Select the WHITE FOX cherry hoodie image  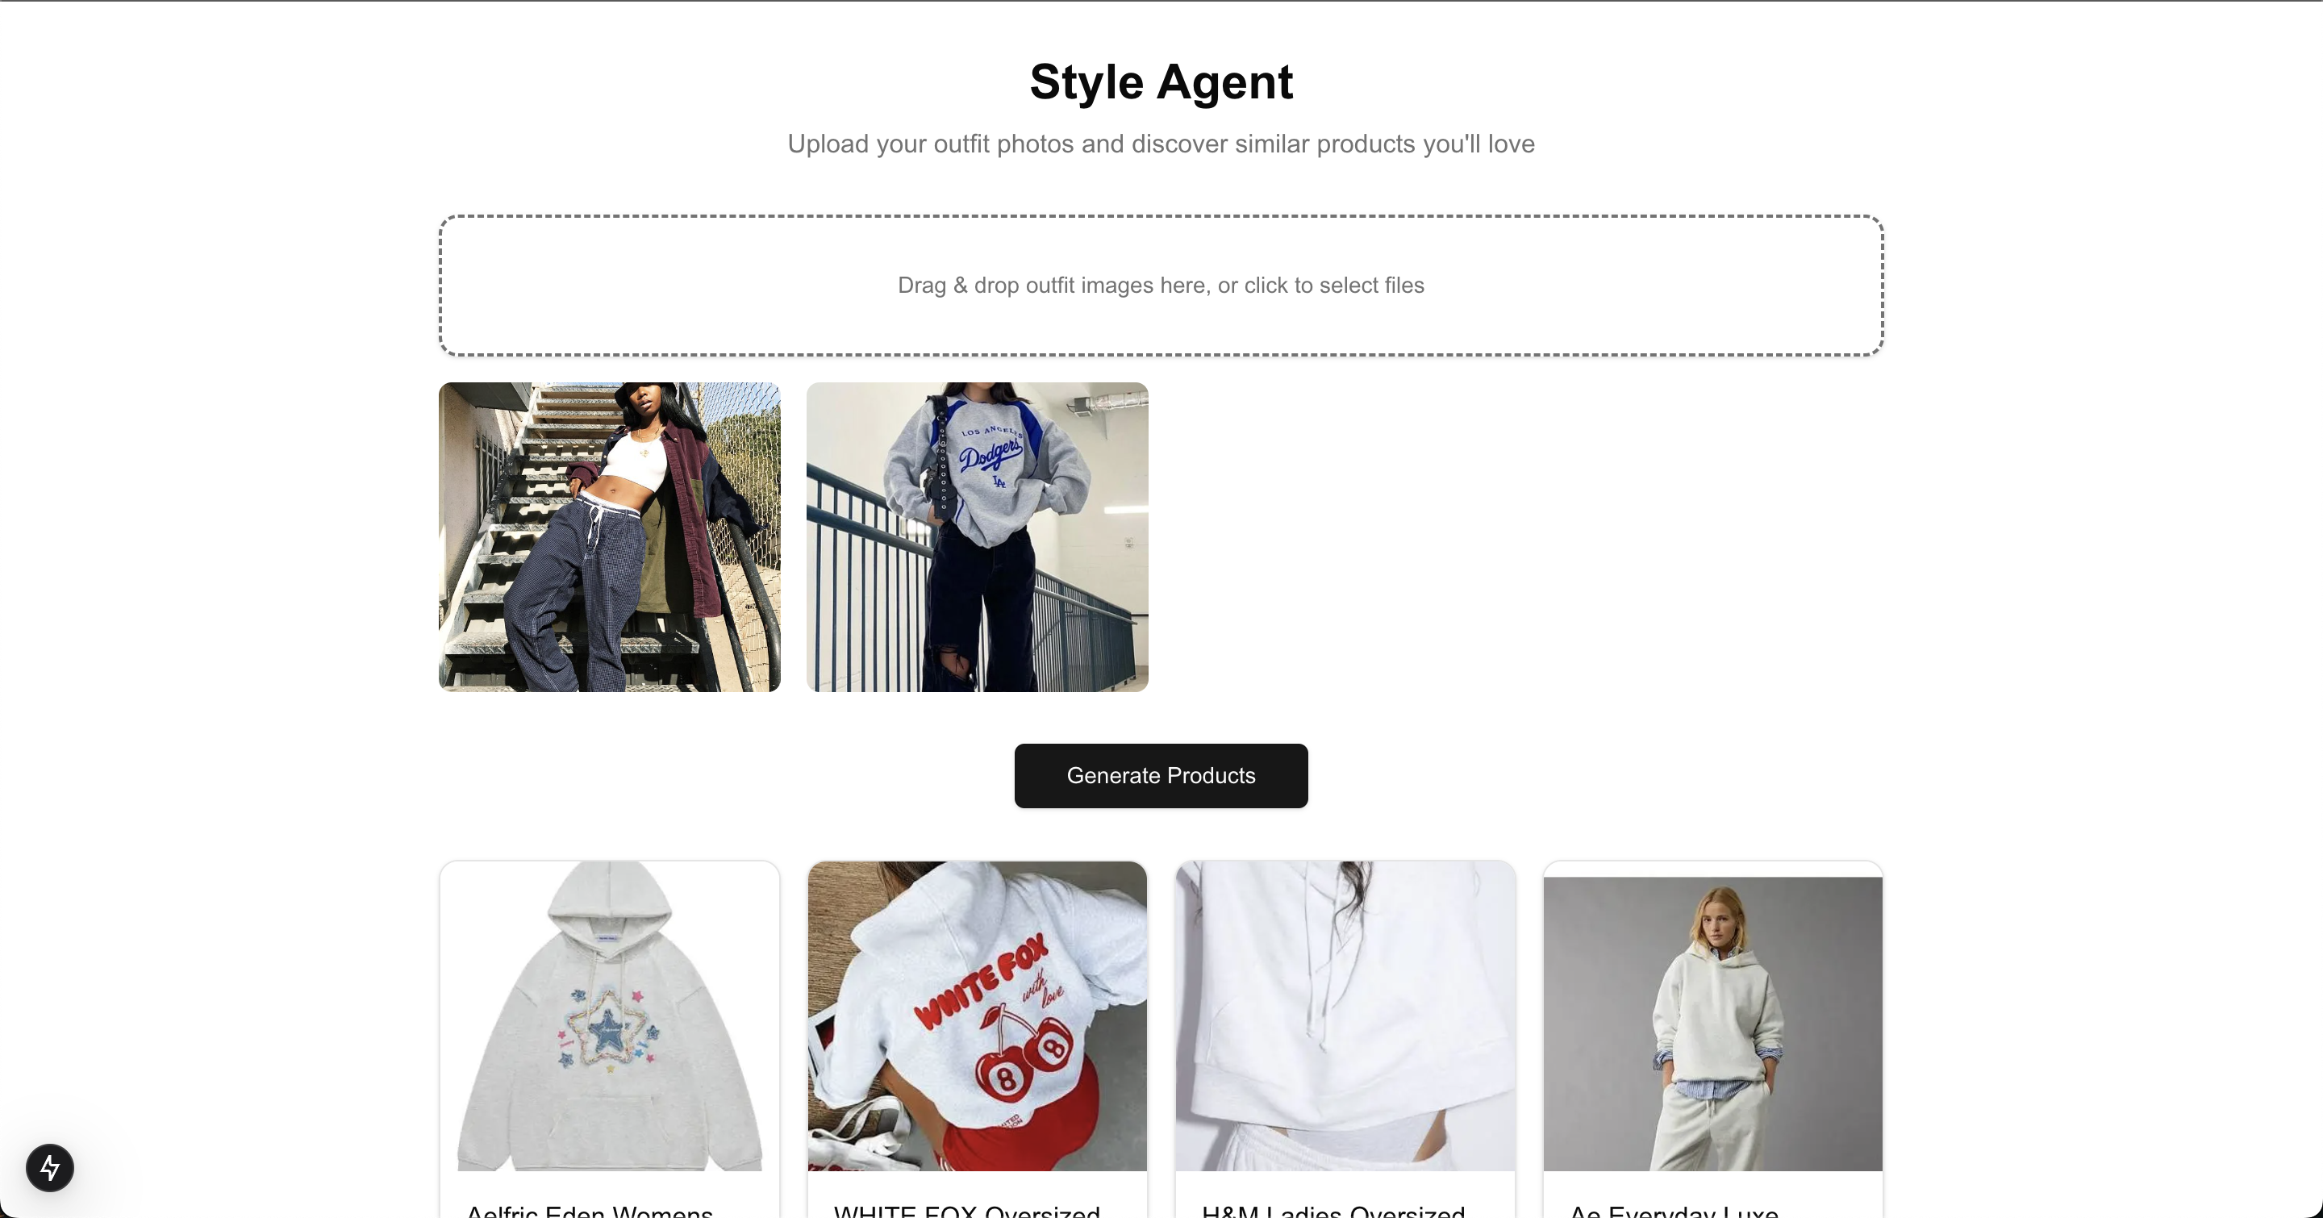(x=977, y=1016)
